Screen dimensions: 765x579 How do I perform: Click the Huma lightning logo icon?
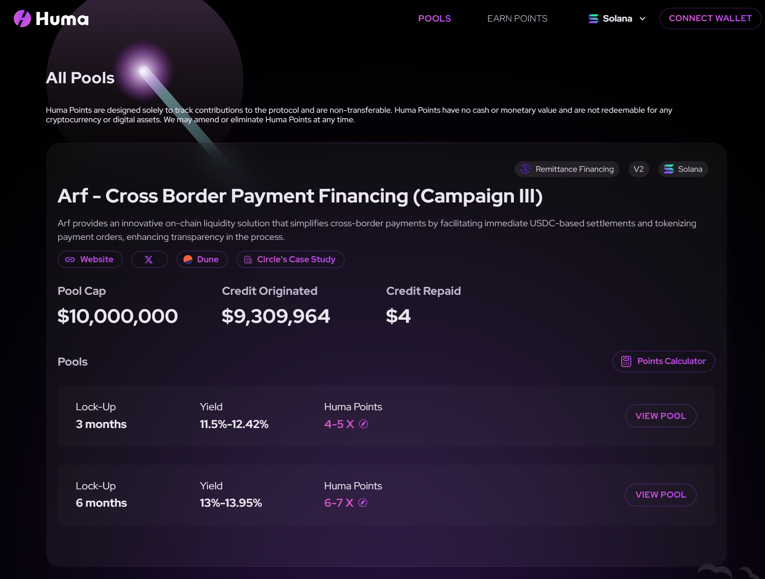coord(22,19)
